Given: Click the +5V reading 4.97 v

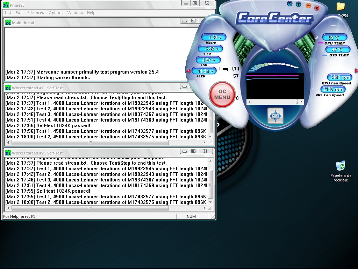Looking at the screenshot, I should (208, 60).
